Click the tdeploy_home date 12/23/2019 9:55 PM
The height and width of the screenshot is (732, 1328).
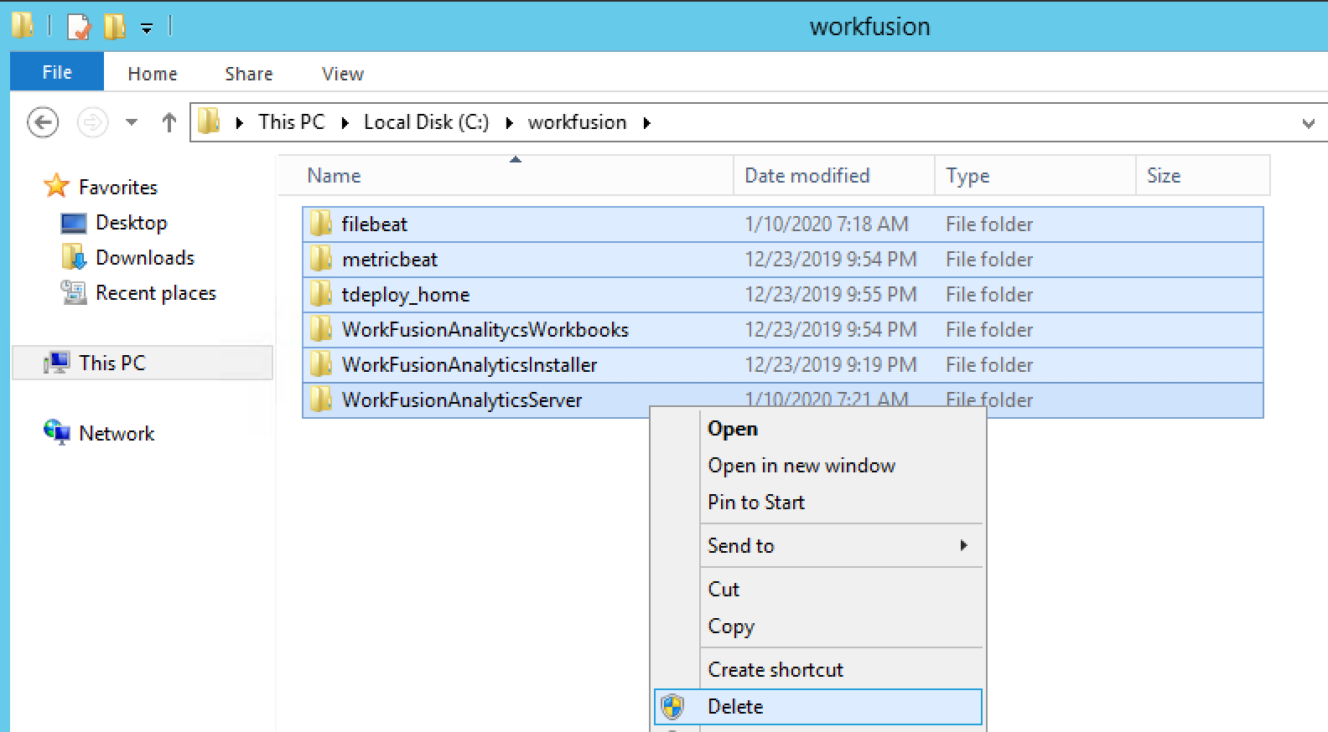(831, 294)
